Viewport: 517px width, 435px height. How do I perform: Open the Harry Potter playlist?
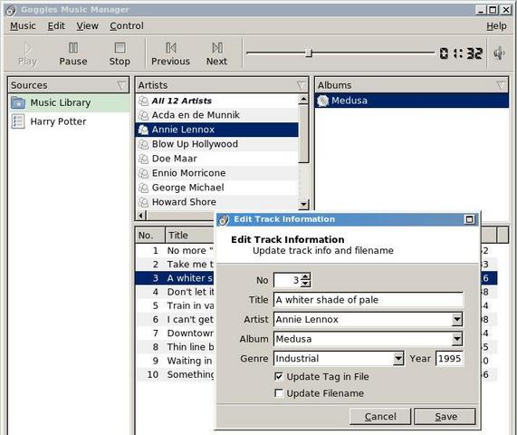pyautogui.click(x=58, y=121)
